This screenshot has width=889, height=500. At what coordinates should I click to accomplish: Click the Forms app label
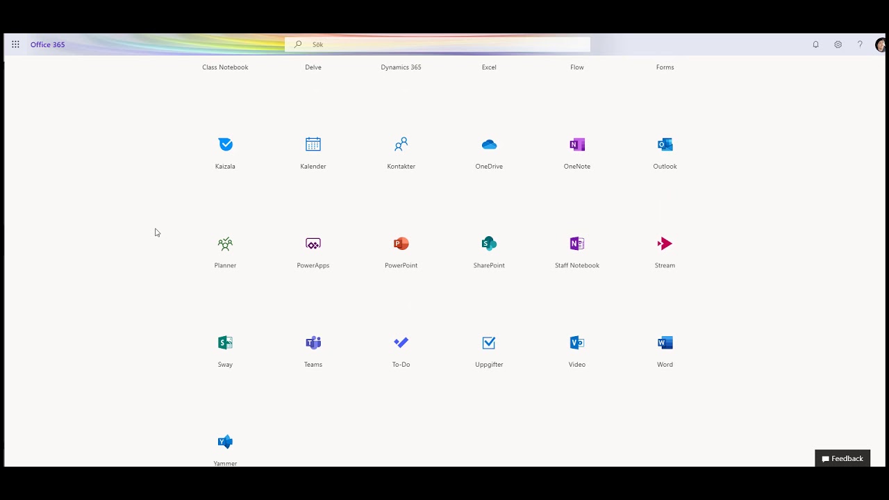tap(665, 67)
